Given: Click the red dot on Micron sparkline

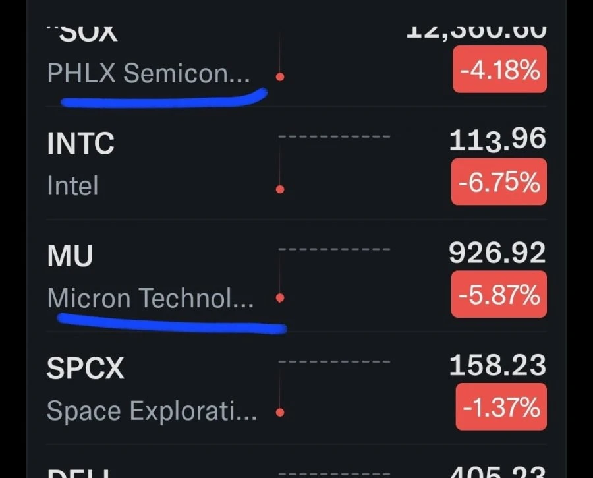Looking at the screenshot, I should pos(280,298).
